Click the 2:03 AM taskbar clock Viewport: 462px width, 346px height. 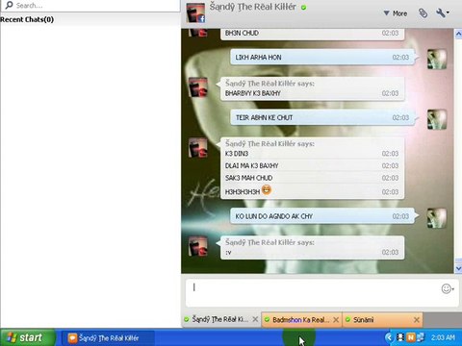point(443,337)
